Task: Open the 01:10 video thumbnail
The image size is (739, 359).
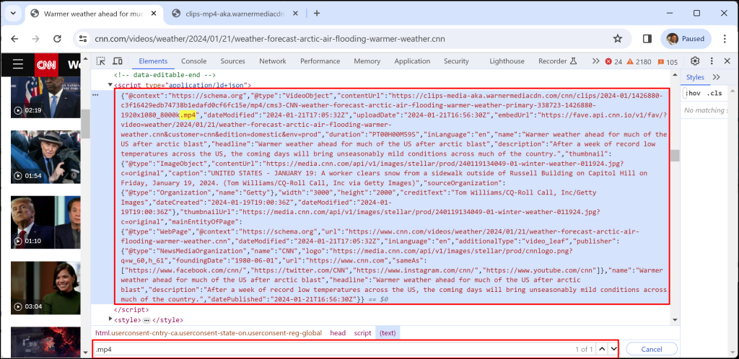Action: point(44,222)
